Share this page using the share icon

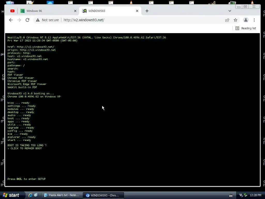[227, 20]
